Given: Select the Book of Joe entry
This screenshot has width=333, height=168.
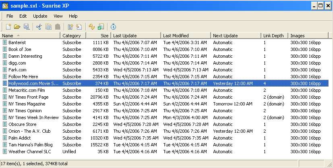Looking at the screenshot, I should click(x=20, y=49).
